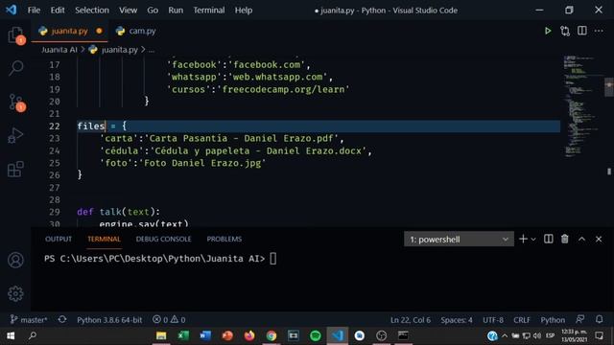
Task: Open changes with the compare icon
Action: [565, 31]
